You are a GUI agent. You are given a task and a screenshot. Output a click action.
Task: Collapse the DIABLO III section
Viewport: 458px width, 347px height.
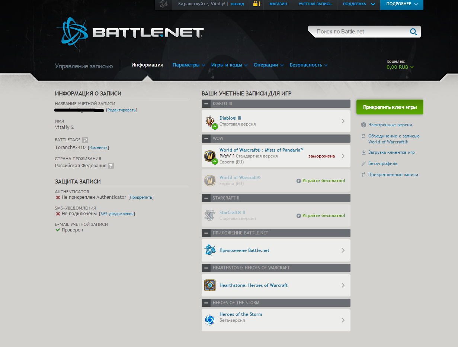pos(206,104)
